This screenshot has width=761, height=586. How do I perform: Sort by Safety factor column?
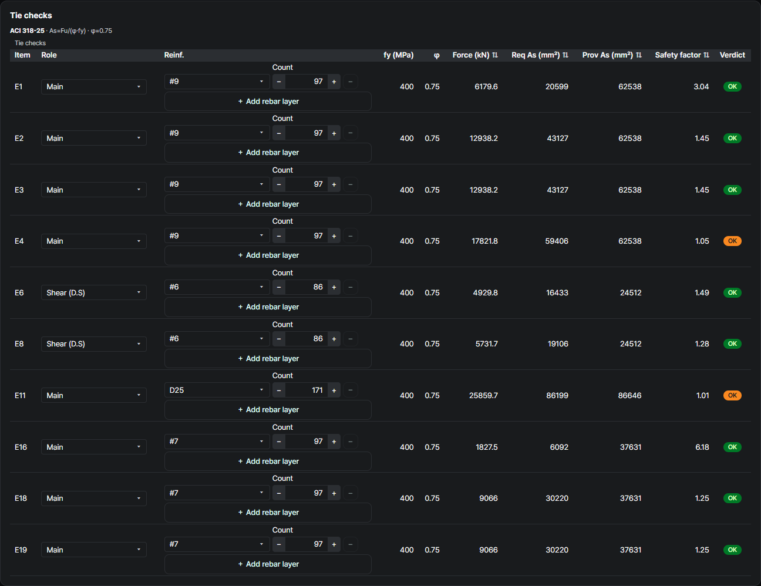click(682, 55)
